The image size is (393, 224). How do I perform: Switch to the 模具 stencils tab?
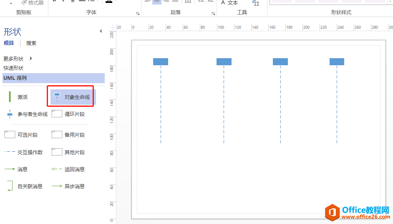click(9, 43)
